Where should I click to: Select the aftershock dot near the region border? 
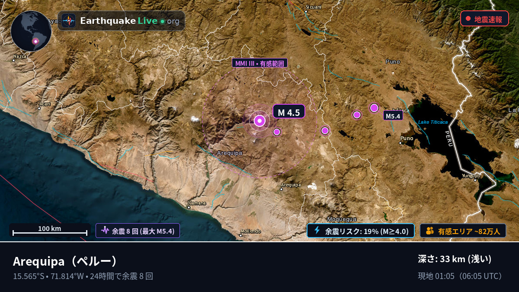pyautogui.click(x=325, y=130)
